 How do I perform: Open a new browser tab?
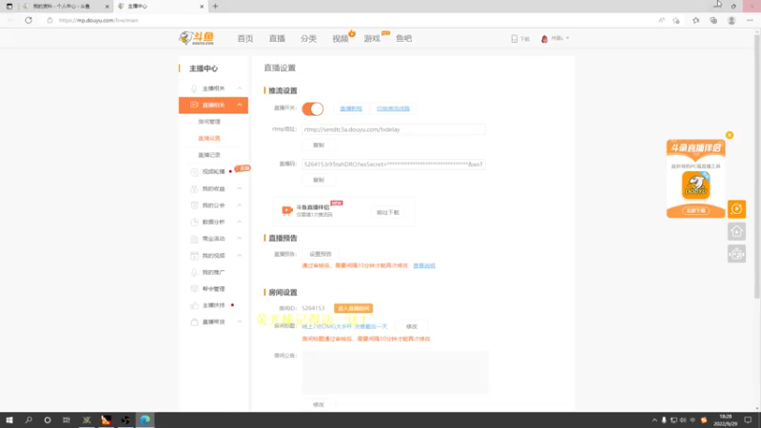(x=216, y=7)
